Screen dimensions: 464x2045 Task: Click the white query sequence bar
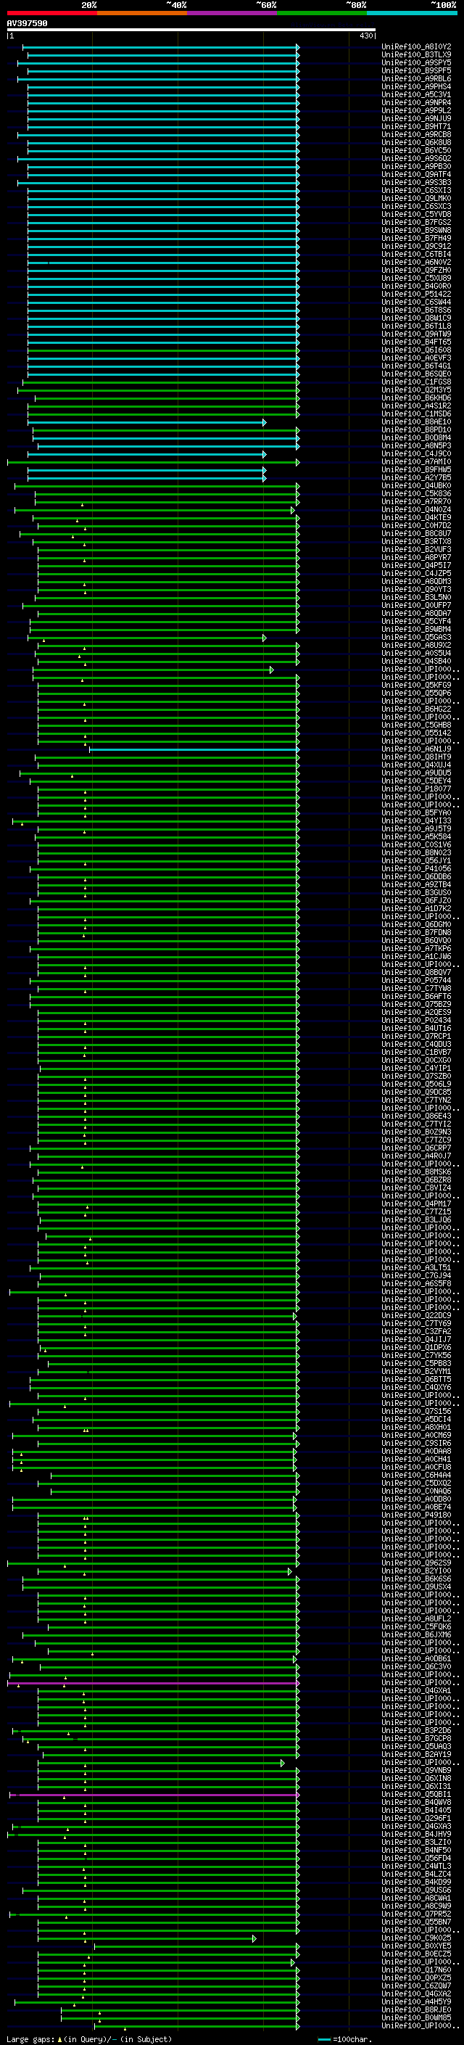191,30
